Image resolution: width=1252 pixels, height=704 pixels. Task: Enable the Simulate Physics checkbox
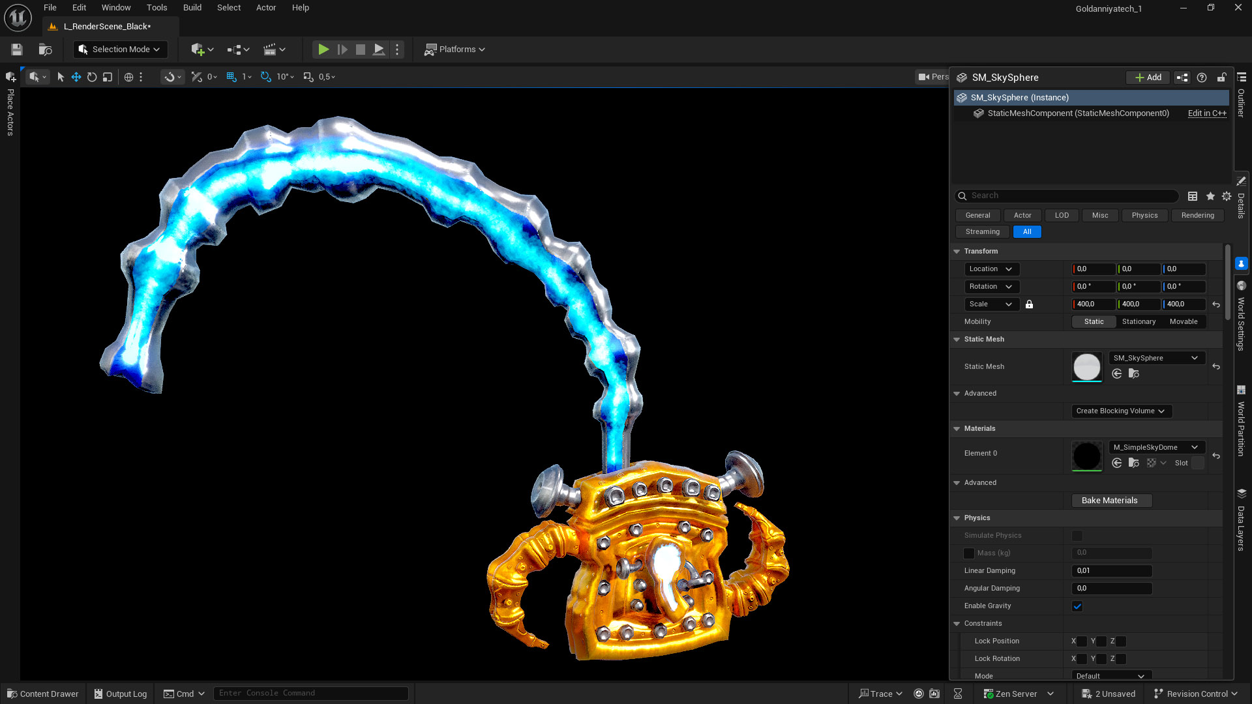point(1077,535)
